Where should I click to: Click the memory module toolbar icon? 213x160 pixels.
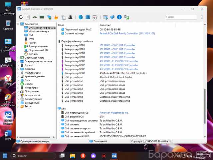(x=42, y=17)
